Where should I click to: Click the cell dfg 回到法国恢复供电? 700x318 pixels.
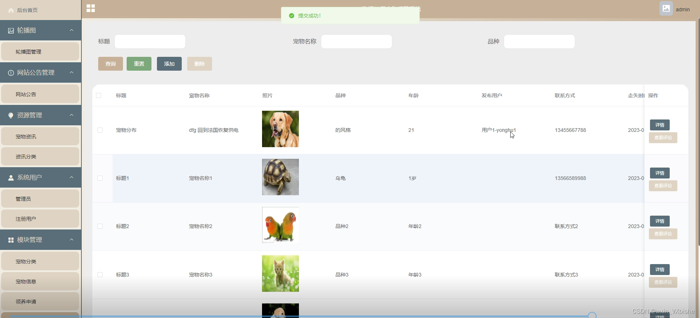214,130
